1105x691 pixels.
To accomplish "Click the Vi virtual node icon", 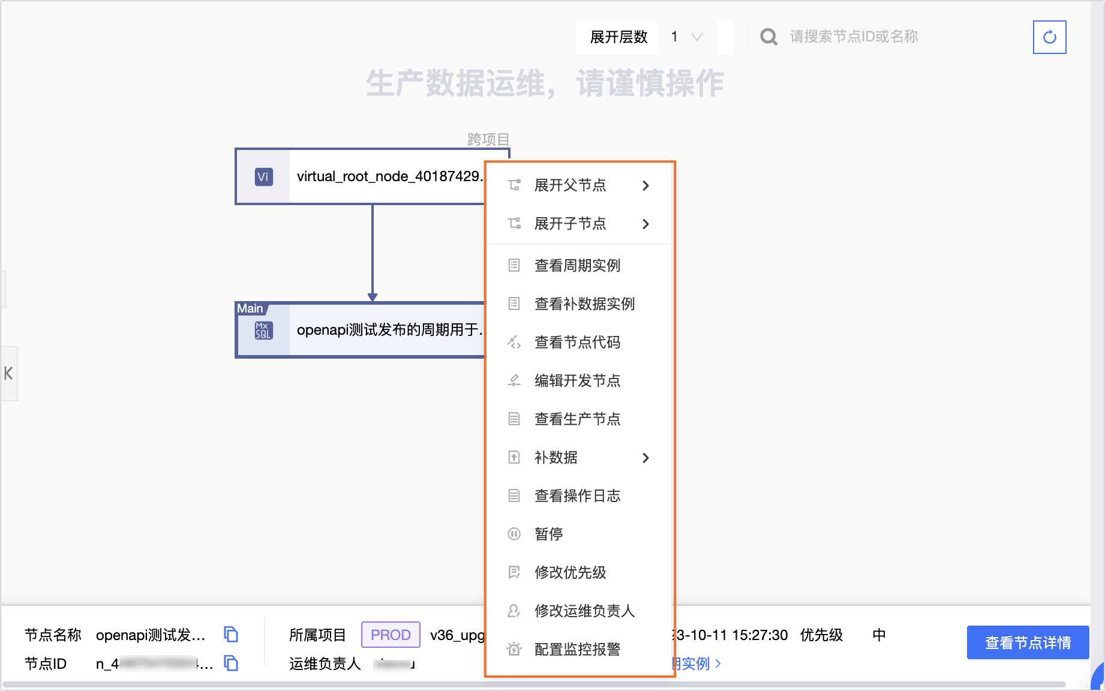I will 263,177.
